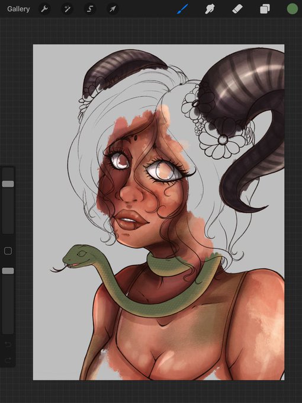The image size is (302, 403).
Task: Open the Adjustments magic wand menu
Action: 67,9
